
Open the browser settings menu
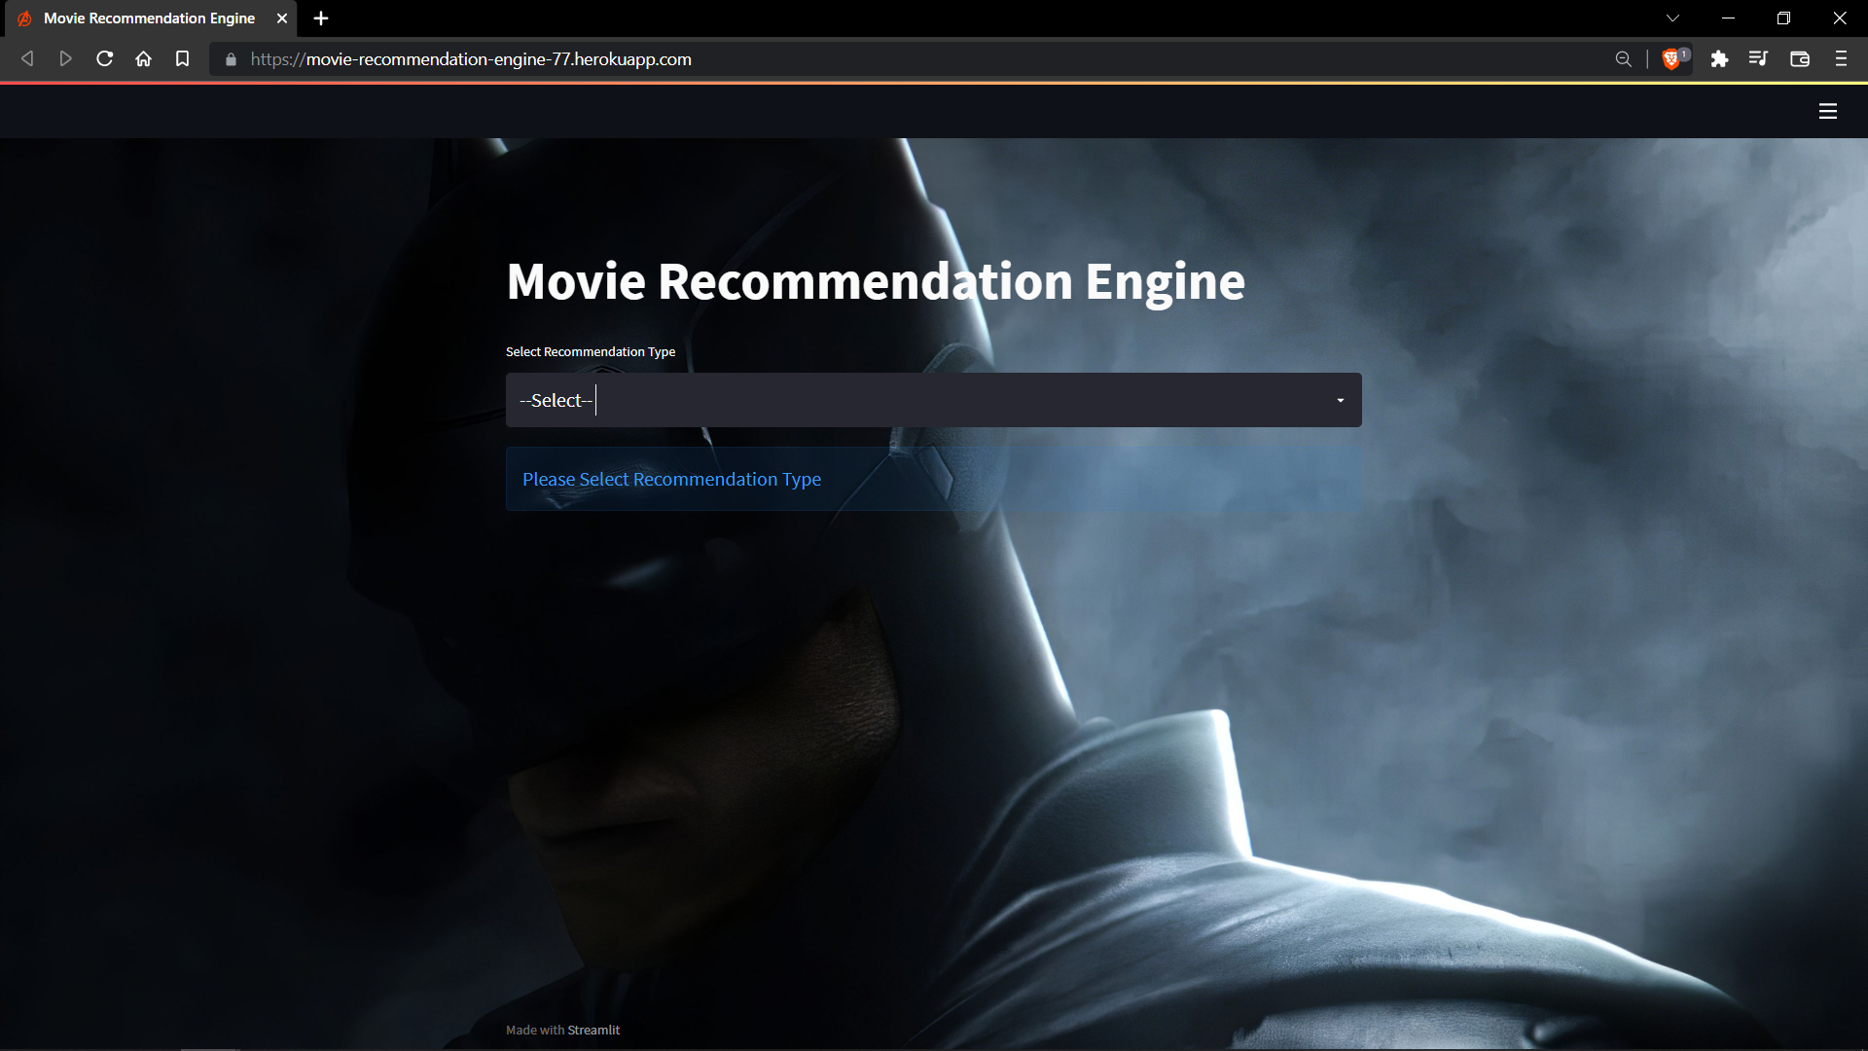[x=1841, y=58]
